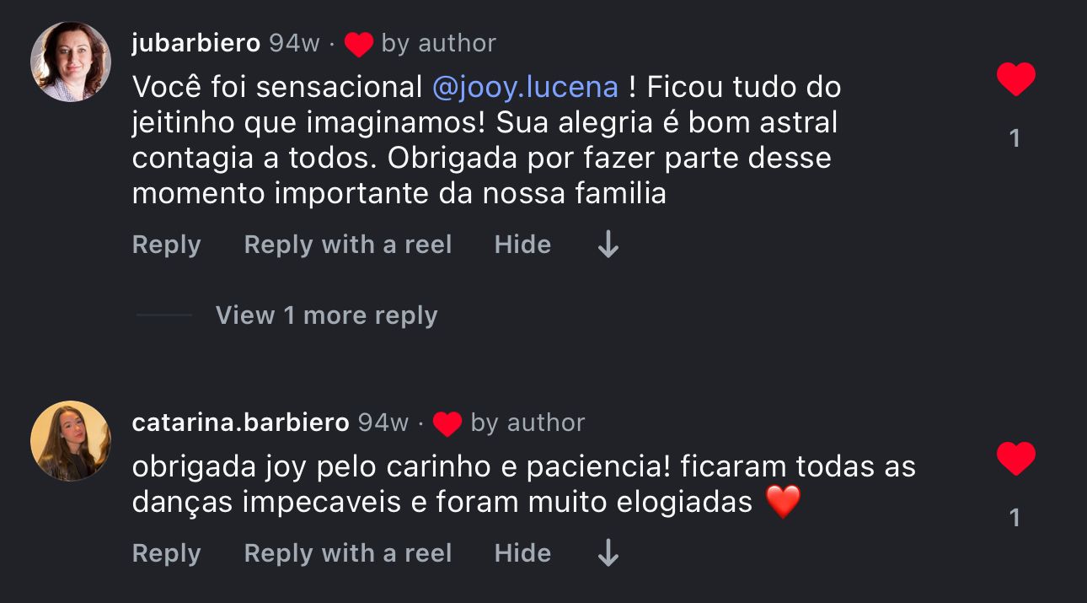Reply to jubarbiero's comment
Viewport: 1087px width, 603px height.
(167, 245)
